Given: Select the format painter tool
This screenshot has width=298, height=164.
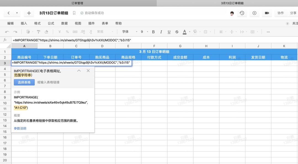Looking at the screenshot, I should [38, 32].
